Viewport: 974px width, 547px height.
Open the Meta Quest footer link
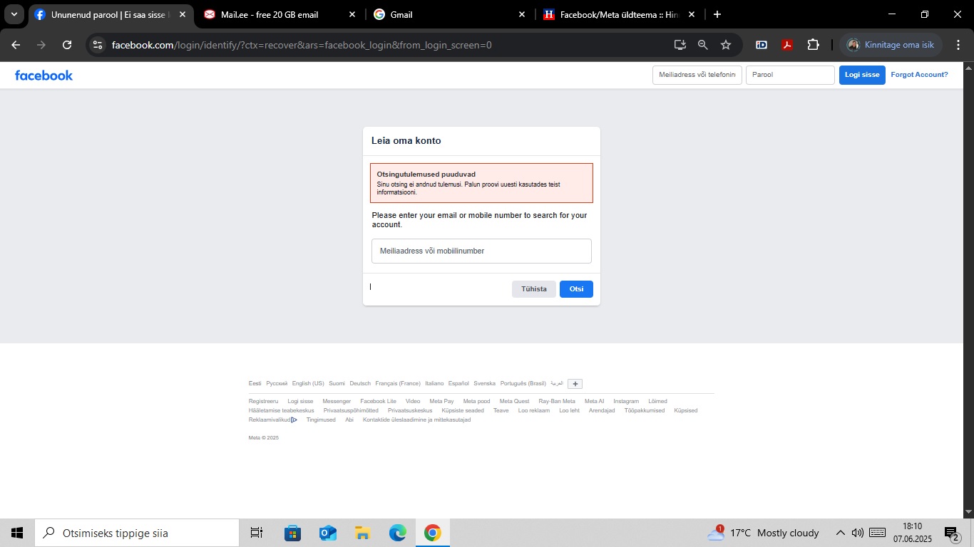515,402
